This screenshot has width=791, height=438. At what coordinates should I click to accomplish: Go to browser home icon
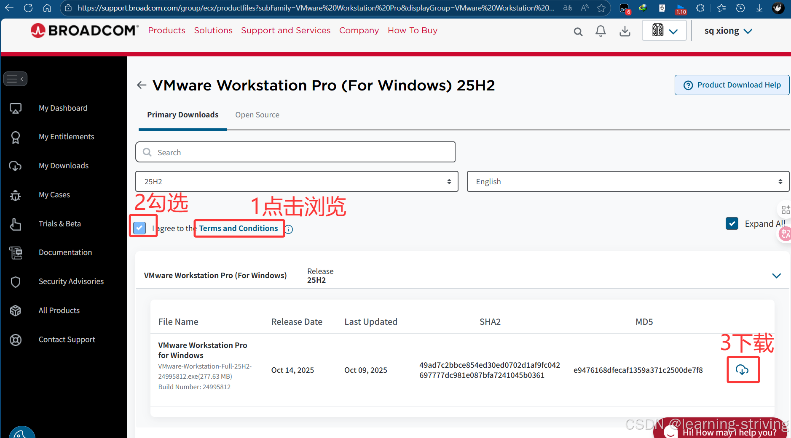tap(47, 8)
